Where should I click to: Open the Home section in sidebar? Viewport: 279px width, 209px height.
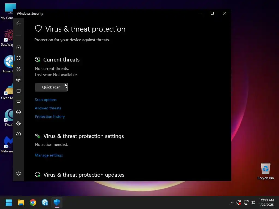tap(19, 47)
